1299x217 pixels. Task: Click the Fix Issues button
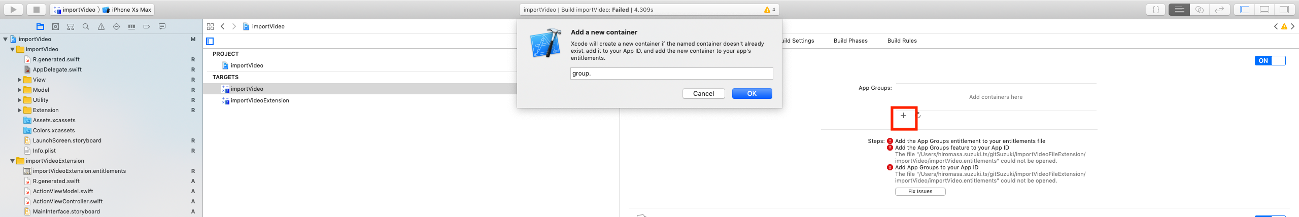pyautogui.click(x=920, y=192)
